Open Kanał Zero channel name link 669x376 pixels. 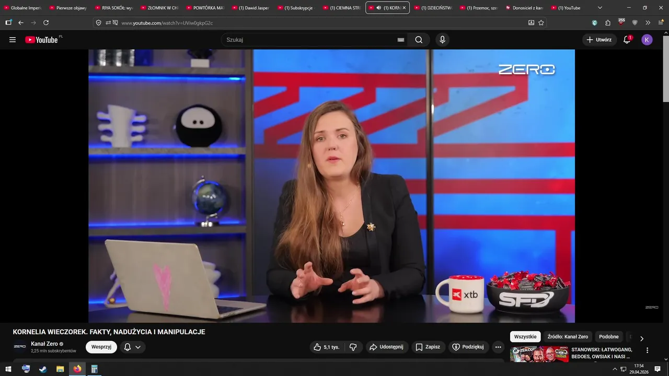pyautogui.click(x=44, y=344)
